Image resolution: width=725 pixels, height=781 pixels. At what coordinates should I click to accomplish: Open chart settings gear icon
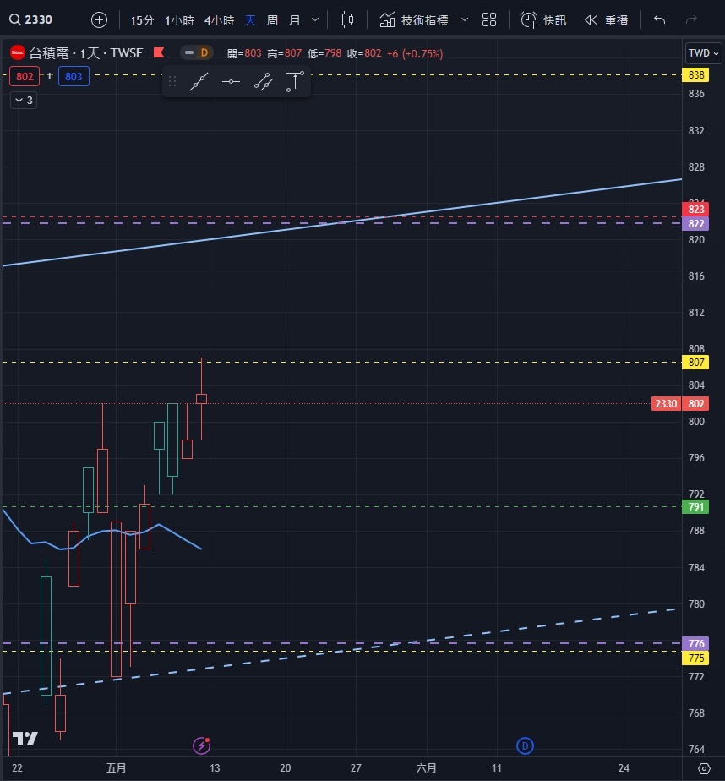pyautogui.click(x=704, y=768)
